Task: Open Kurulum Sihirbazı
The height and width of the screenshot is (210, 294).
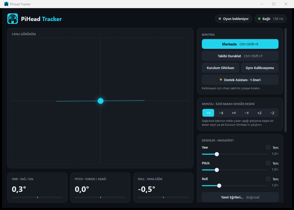Action: pyautogui.click(x=220, y=68)
